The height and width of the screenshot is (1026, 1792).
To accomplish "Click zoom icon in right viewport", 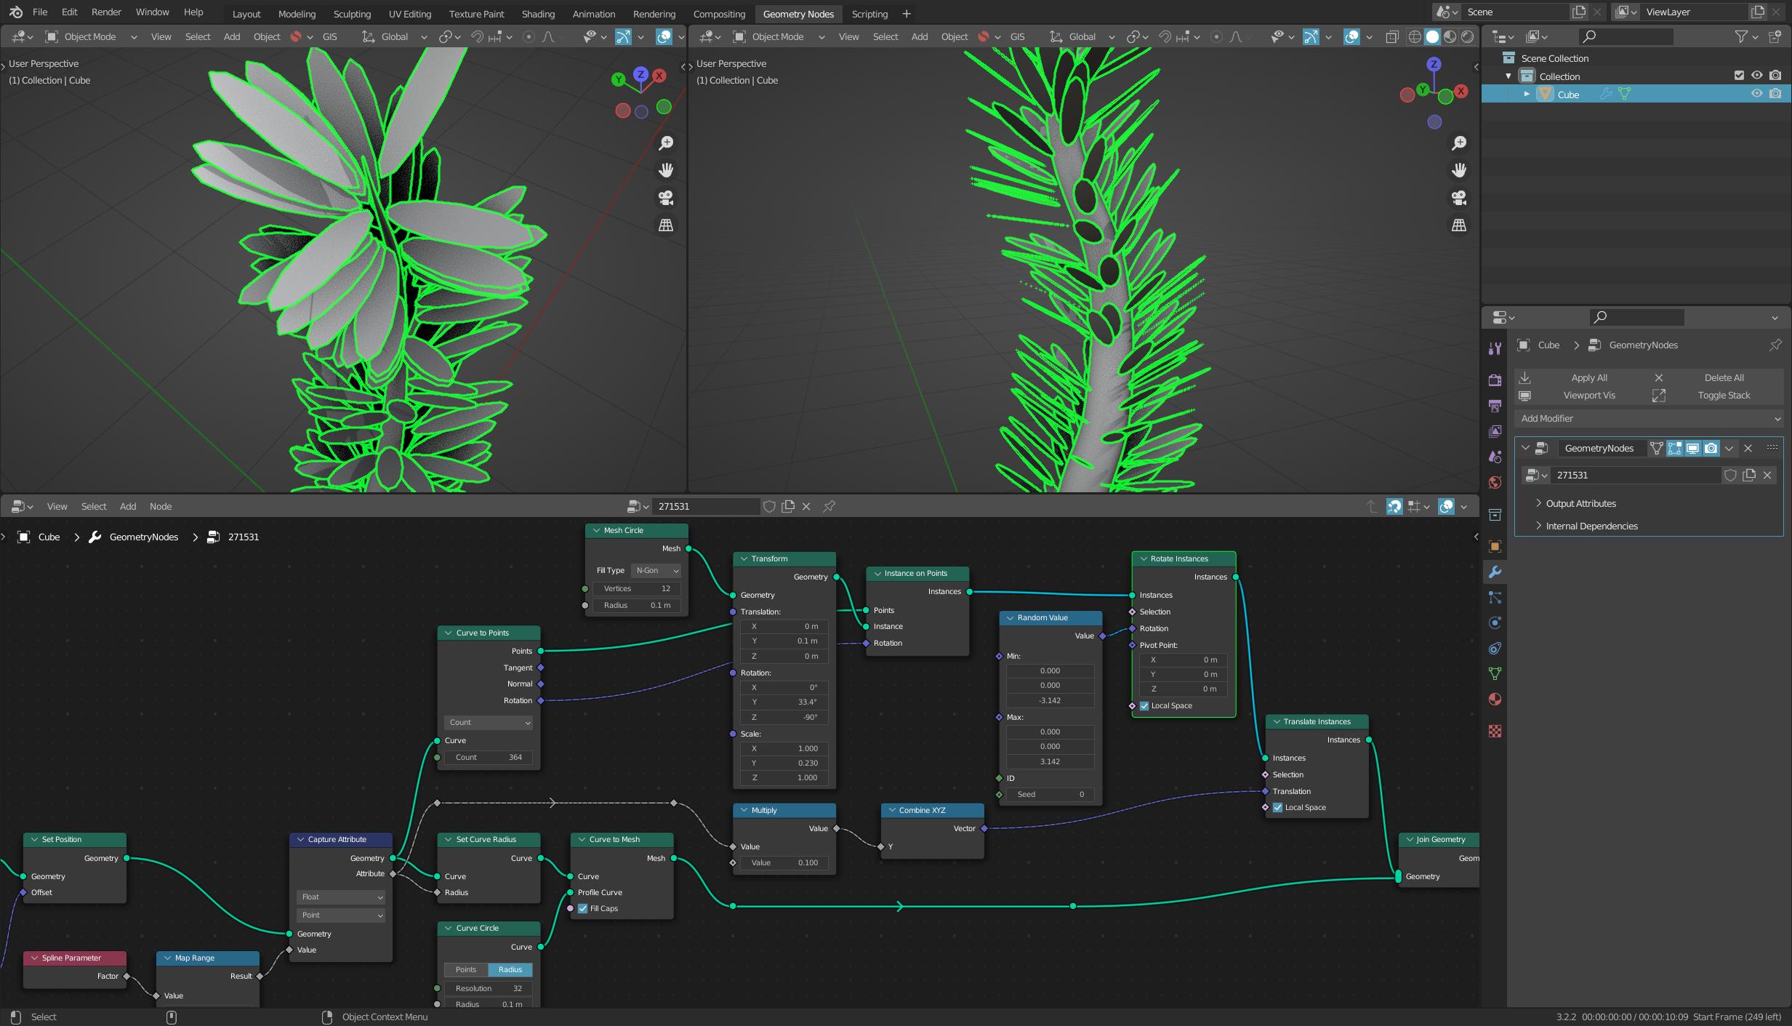I will [1458, 143].
